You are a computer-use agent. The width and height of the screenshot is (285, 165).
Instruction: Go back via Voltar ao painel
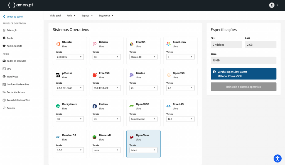click(x=15, y=17)
